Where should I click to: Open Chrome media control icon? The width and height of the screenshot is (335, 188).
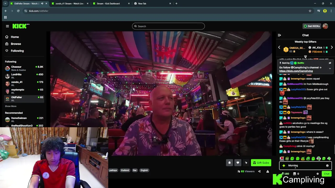click(x=319, y=11)
